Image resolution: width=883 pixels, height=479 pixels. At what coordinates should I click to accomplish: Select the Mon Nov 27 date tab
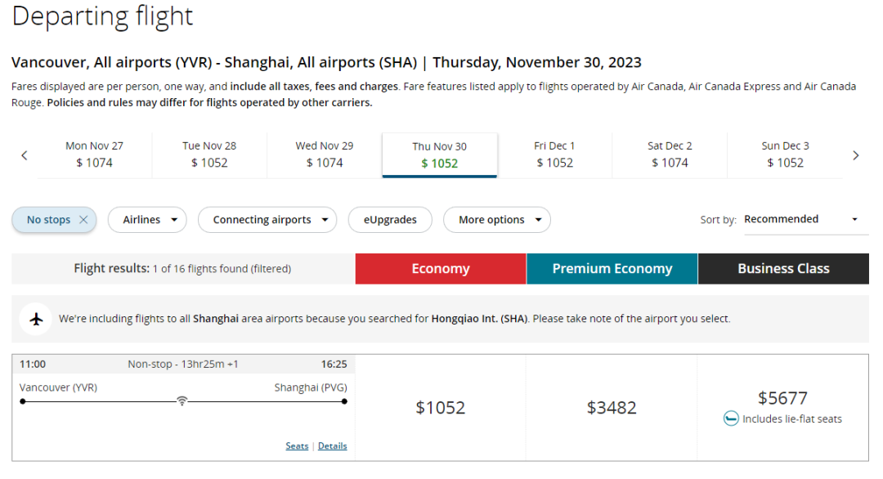pyautogui.click(x=94, y=154)
